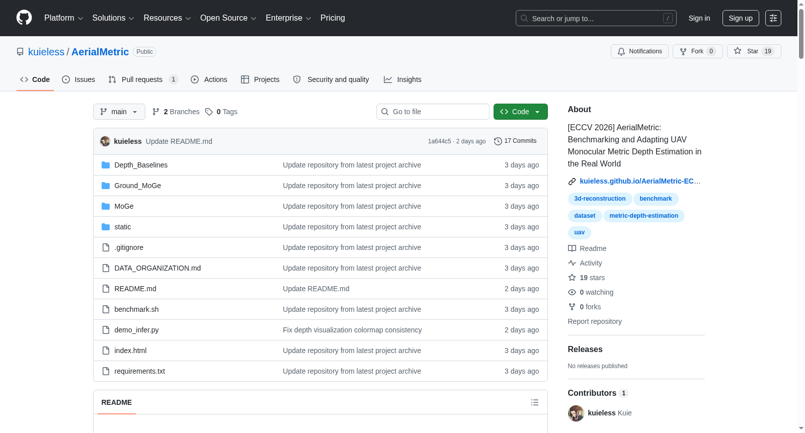The height and width of the screenshot is (433, 805).
Task: Open kuieless contributor avatar
Action: point(576,413)
